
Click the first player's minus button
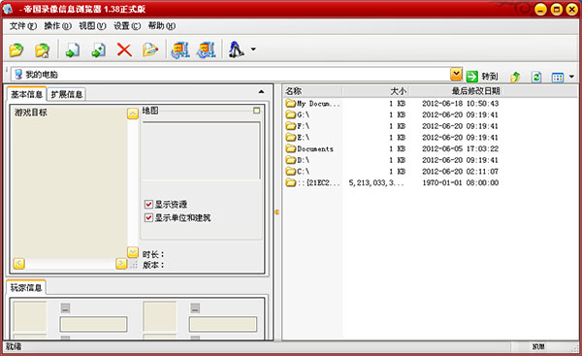coord(65,307)
